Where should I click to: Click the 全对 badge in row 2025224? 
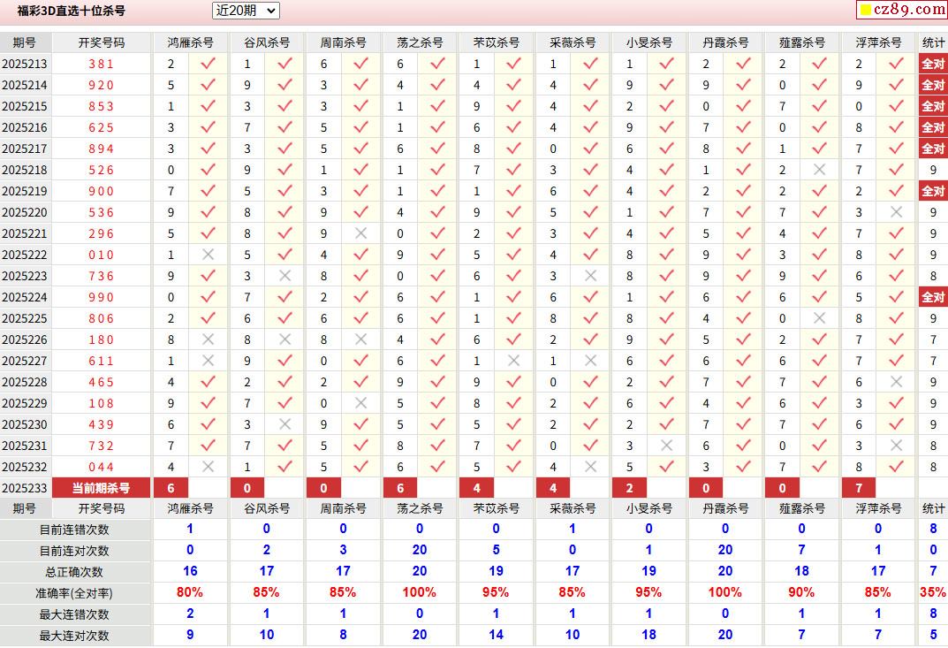[933, 297]
